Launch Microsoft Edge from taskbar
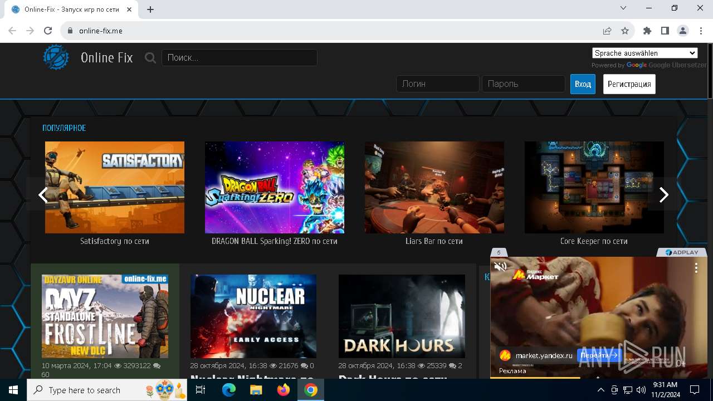Image resolution: width=713 pixels, height=401 pixels. 229,390
